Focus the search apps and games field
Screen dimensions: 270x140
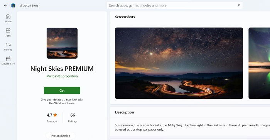coord(175,5)
